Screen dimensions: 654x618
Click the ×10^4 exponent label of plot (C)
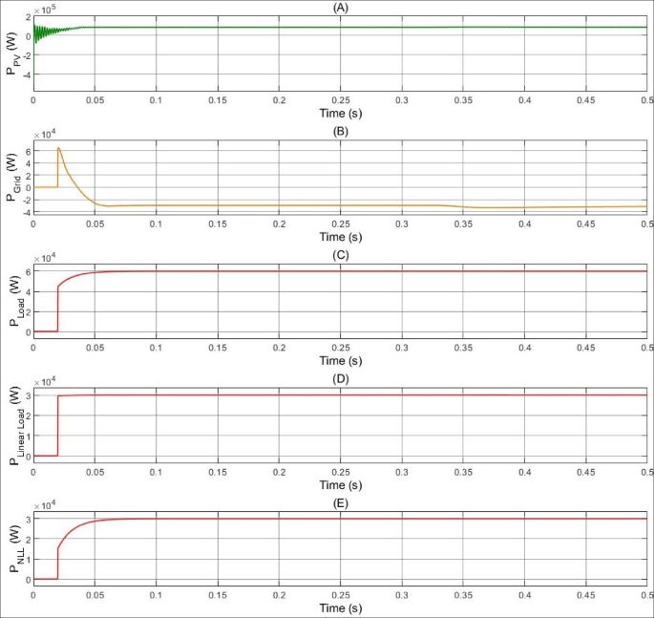(x=45, y=258)
